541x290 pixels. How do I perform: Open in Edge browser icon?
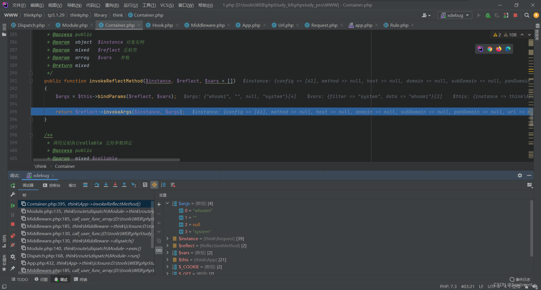(x=508, y=49)
